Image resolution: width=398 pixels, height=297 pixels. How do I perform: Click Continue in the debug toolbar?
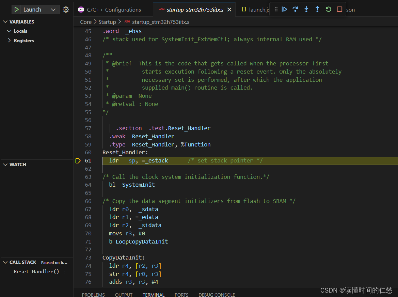point(284,9)
